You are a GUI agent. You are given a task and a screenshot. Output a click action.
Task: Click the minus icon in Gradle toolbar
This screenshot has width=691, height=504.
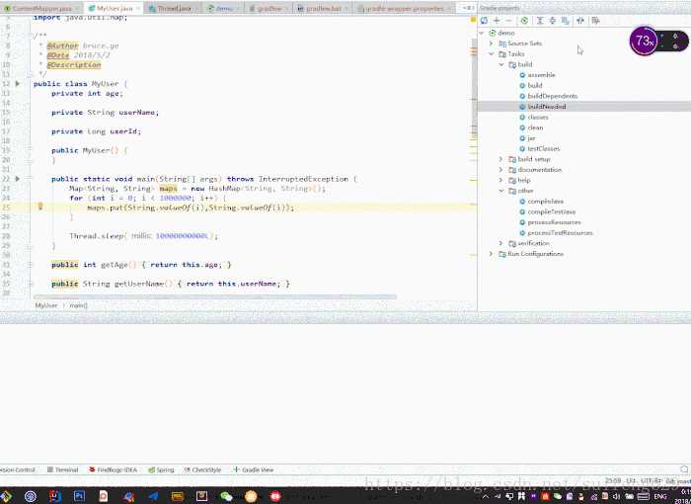[509, 21]
